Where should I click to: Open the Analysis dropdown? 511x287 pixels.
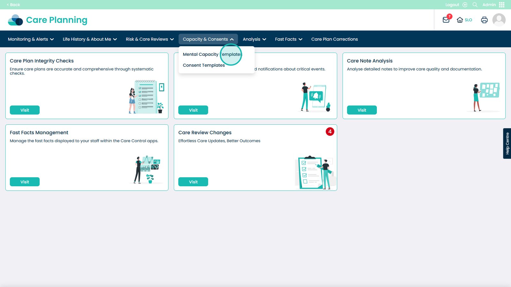(x=254, y=39)
